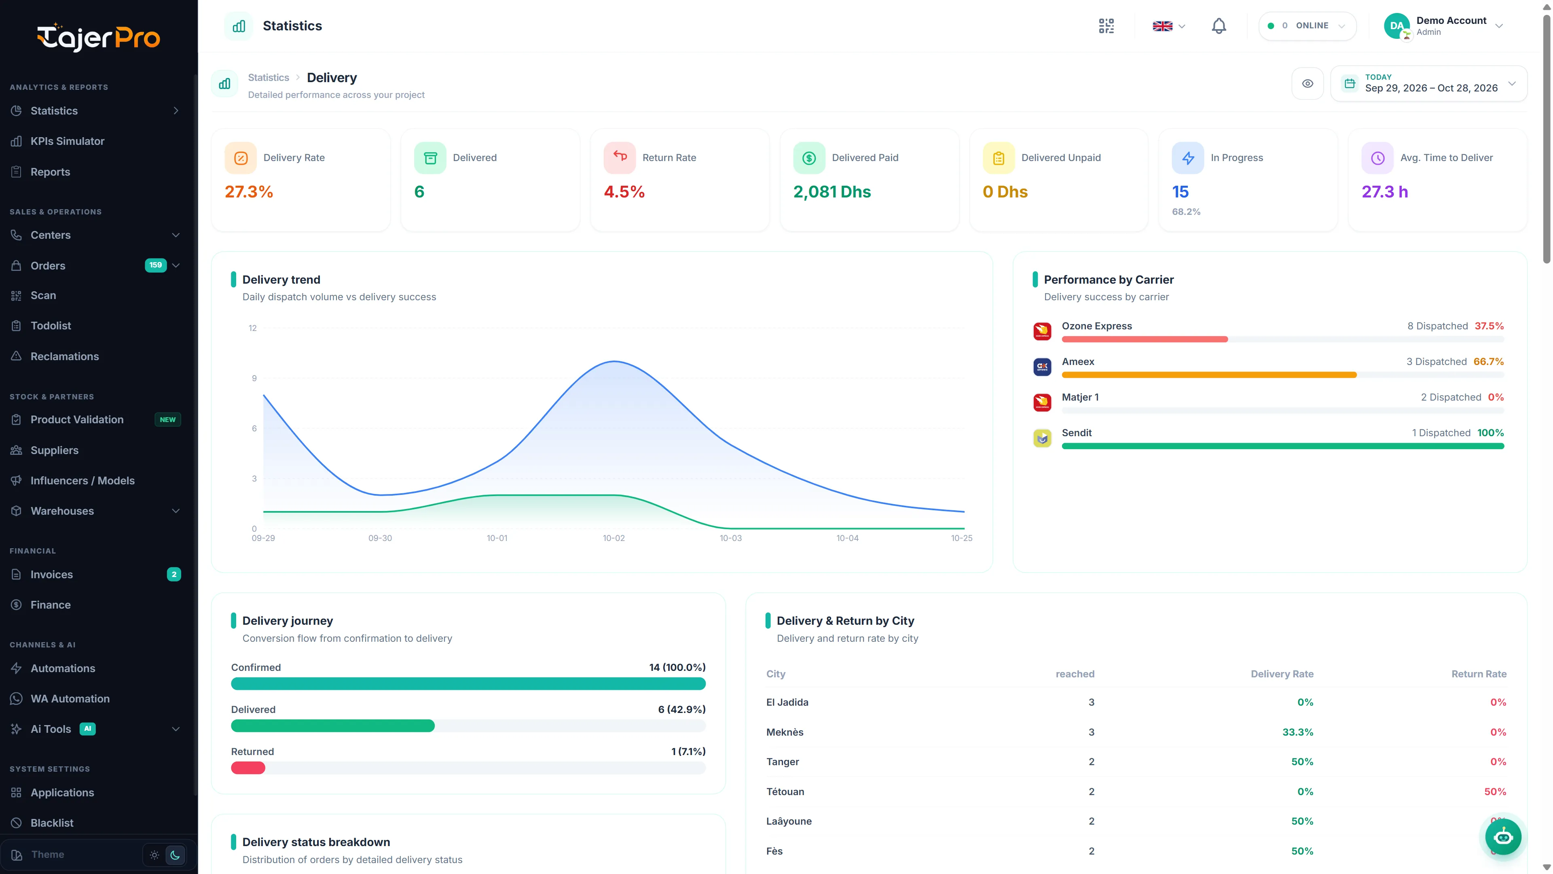The width and height of the screenshot is (1553, 874).
Task: Toggle the eye visibility button
Action: pos(1307,83)
